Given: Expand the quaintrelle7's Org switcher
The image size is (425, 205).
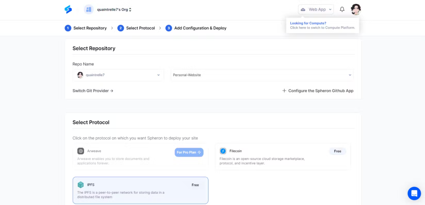Looking at the screenshot, I should coord(114,9).
